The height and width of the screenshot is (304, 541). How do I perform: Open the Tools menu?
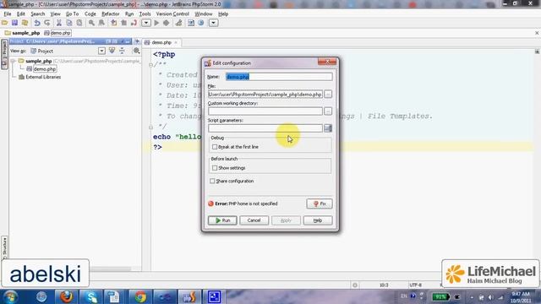[x=145, y=14]
